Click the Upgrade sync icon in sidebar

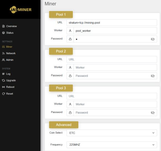3,80
